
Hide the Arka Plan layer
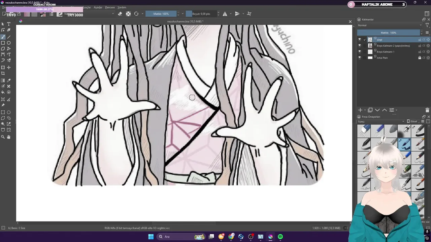pyautogui.click(x=359, y=58)
